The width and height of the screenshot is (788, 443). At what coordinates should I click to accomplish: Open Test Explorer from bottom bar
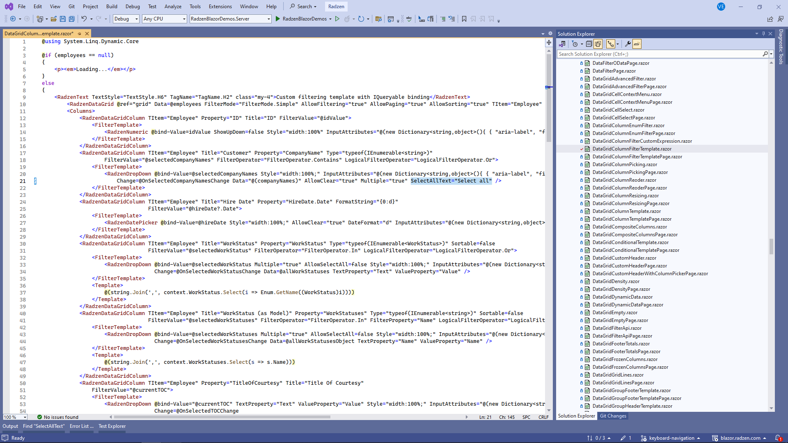tap(112, 426)
